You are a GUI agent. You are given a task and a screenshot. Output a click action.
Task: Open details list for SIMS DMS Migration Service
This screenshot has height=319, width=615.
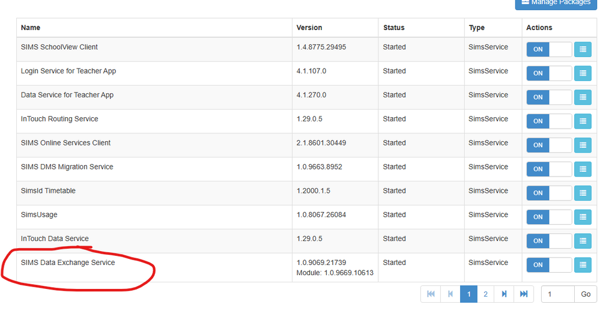coord(583,169)
